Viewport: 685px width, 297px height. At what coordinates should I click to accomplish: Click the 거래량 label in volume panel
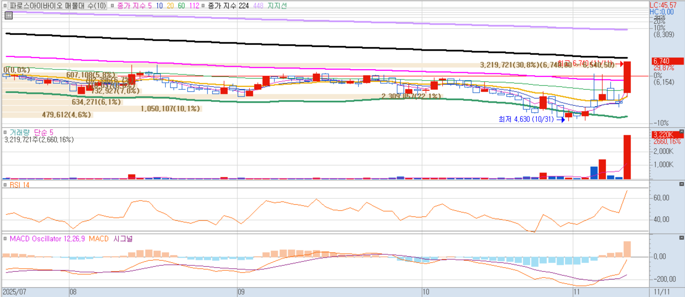[20, 132]
